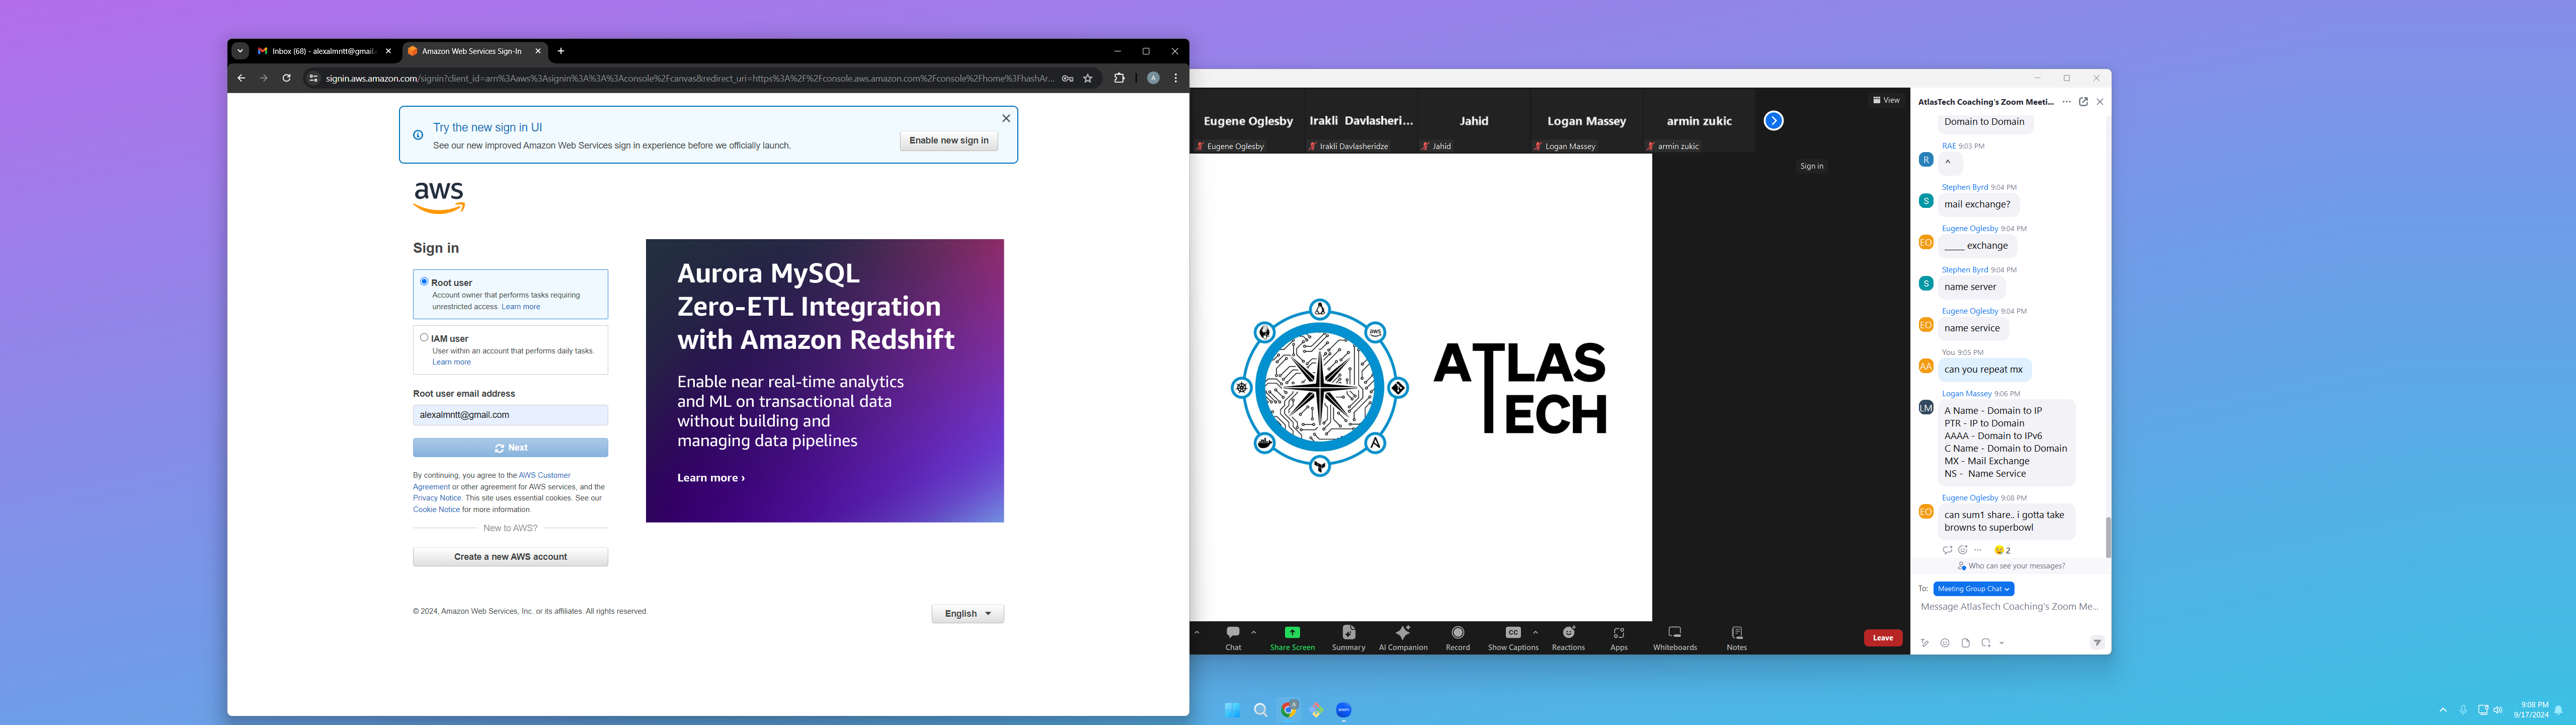
Task: Open emoji picker in chat compose bar
Action: 1944,643
